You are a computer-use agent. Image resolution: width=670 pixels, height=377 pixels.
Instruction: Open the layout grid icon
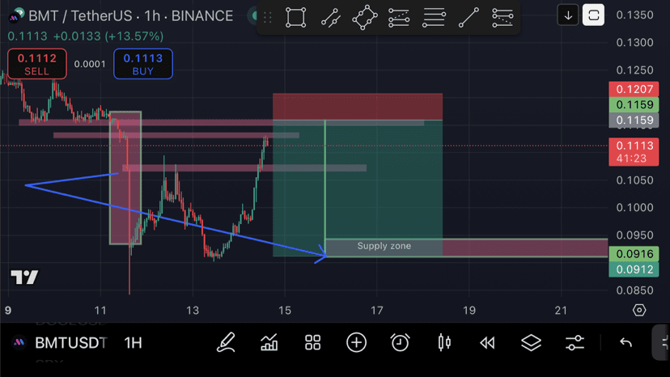point(313,342)
